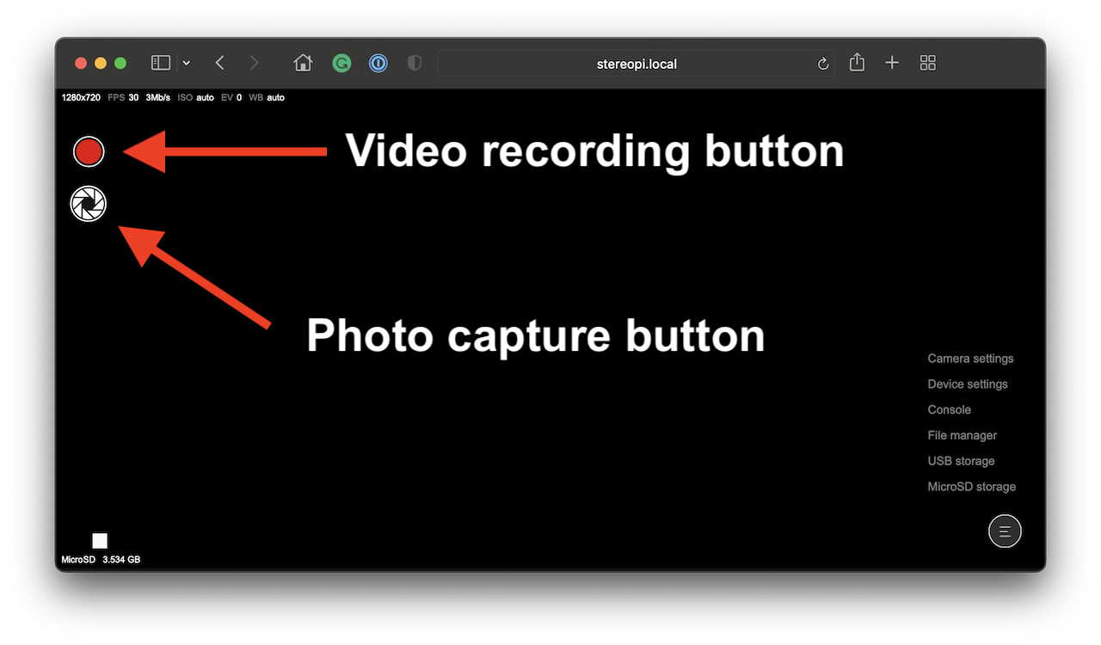Click the privacy shield icon
The width and height of the screenshot is (1101, 645).
[415, 63]
